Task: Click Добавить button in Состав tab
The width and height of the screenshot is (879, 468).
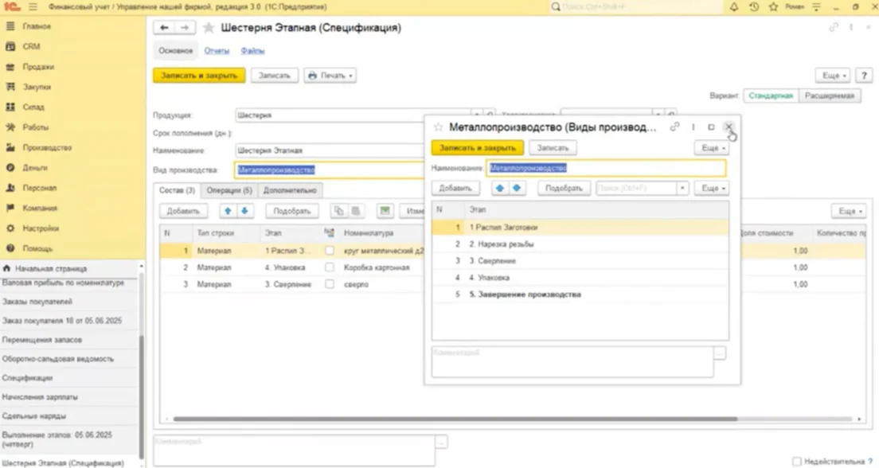Action: click(x=183, y=211)
